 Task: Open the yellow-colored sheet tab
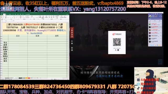coord(27,78)
